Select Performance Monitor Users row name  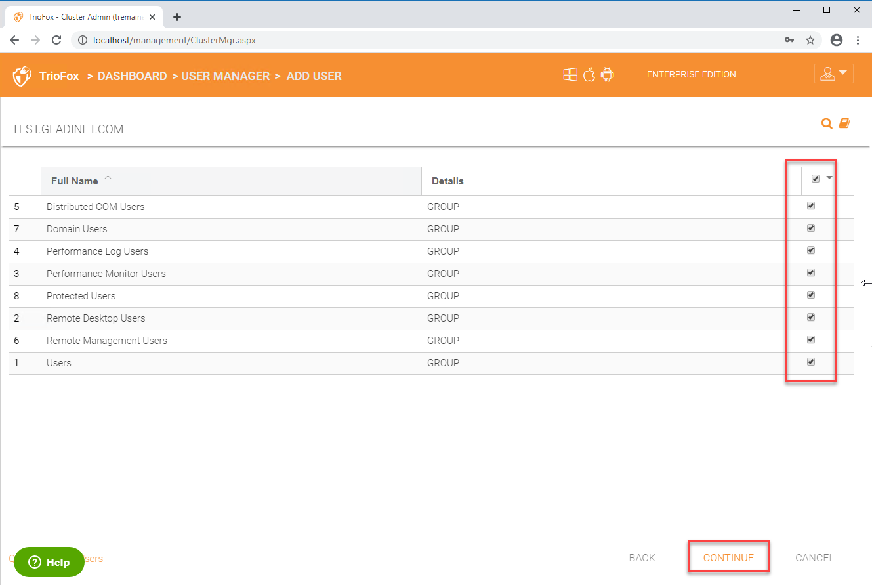click(106, 274)
